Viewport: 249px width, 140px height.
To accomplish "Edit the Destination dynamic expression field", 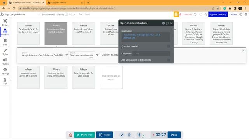I will click(146, 37).
